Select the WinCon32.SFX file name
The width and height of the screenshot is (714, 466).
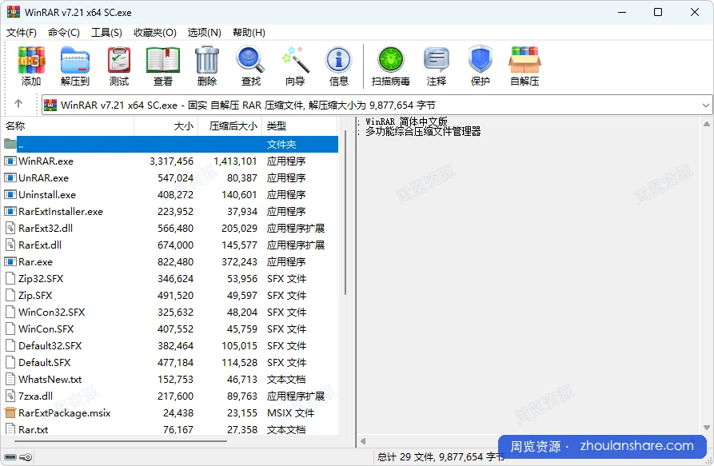coord(52,313)
